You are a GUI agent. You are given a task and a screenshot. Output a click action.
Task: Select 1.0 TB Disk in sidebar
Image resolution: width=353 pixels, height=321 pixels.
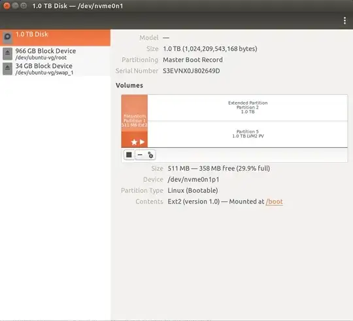(x=55, y=38)
